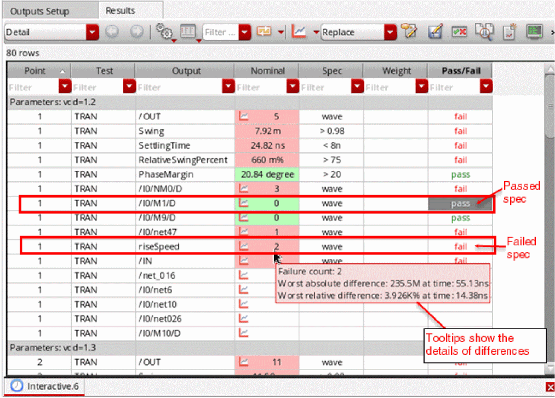Open the Test column filter dropdown
Image resolution: width=555 pixels, height=398 pixels.
(129, 86)
